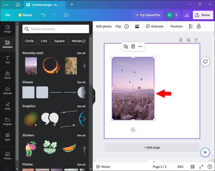The height and width of the screenshot is (171, 215).
Task: Add the person carrying radish sticker
Action: 31,149
